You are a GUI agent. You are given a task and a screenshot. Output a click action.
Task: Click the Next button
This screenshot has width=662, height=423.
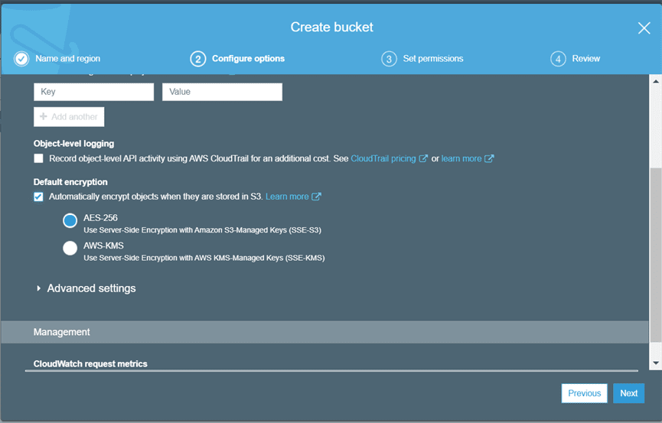pyautogui.click(x=628, y=393)
